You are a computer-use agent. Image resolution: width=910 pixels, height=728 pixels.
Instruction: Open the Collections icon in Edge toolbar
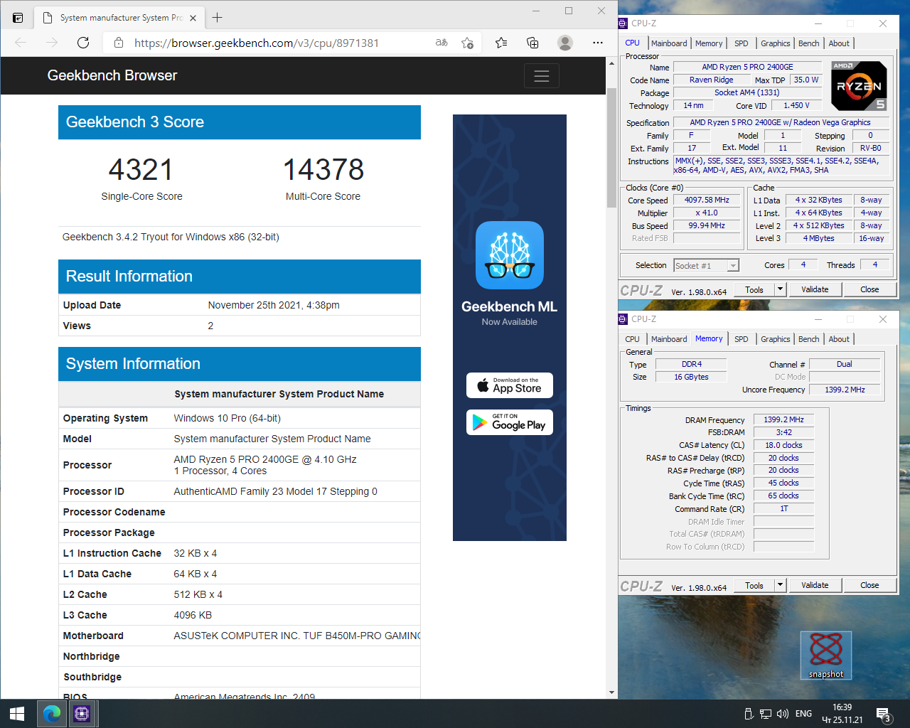(x=532, y=43)
